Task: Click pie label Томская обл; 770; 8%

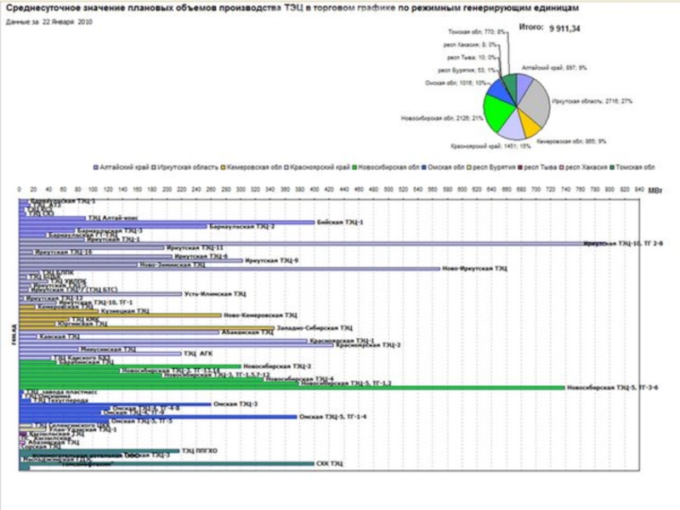Action: coord(477,31)
